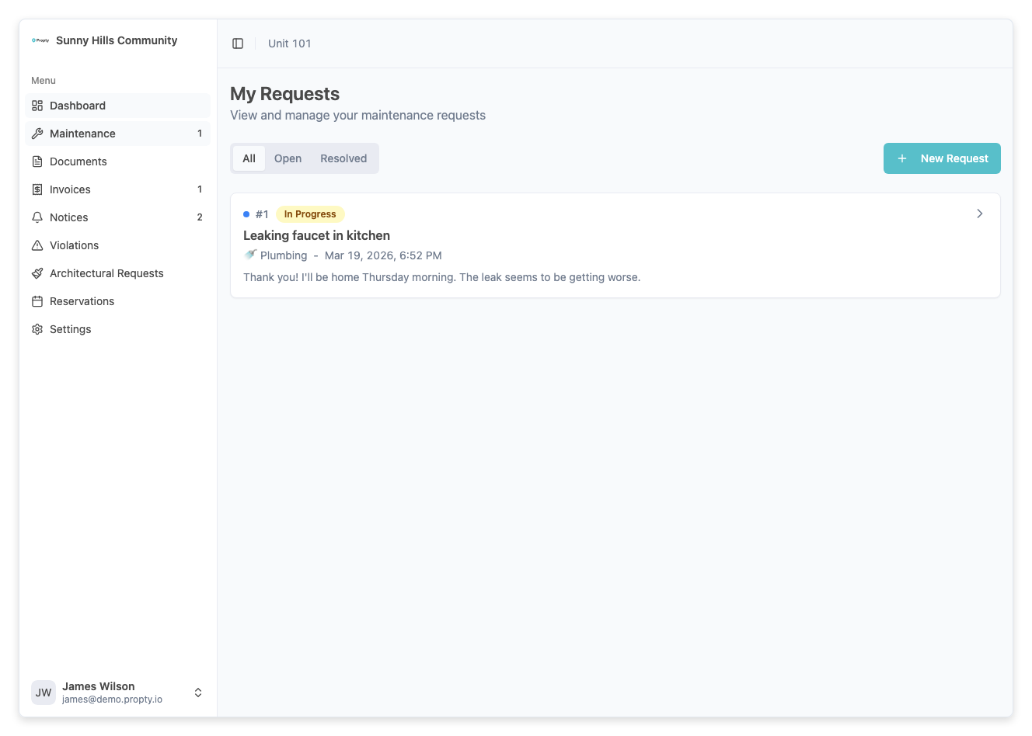Click the Notices bell icon
This screenshot has height=736, width=1032.
(37, 217)
